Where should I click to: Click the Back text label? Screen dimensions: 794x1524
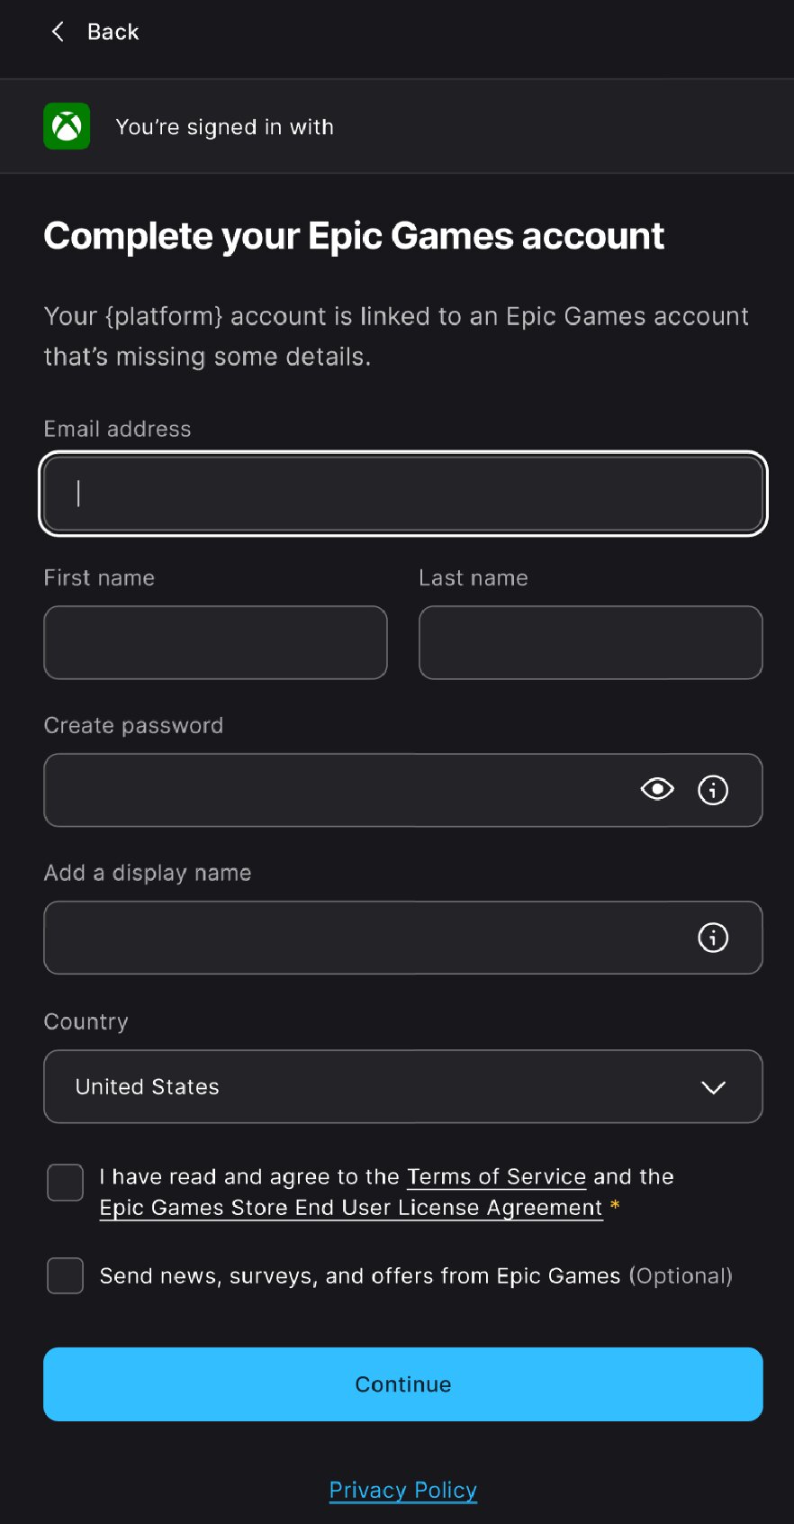pos(113,32)
